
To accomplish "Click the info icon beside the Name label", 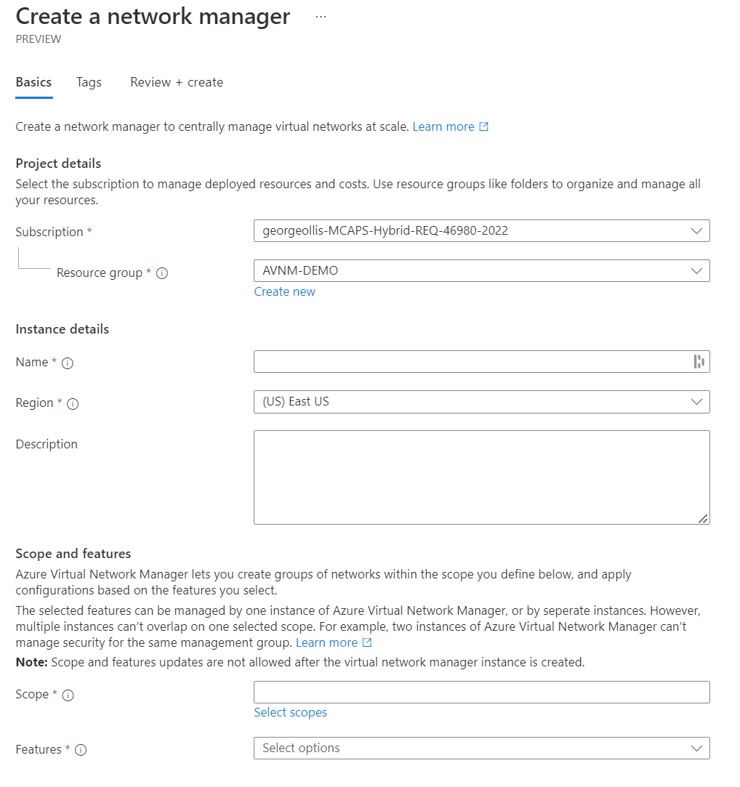I will (67, 362).
